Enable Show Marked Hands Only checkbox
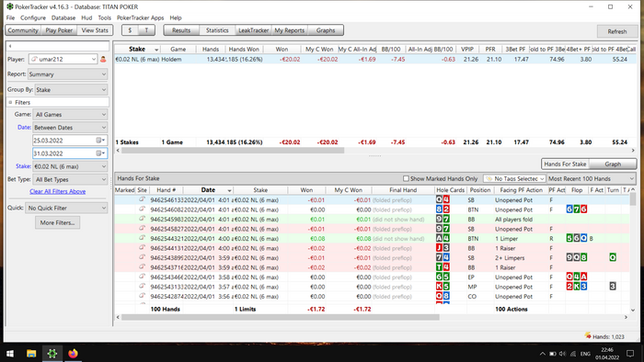The width and height of the screenshot is (644, 362). click(406, 178)
